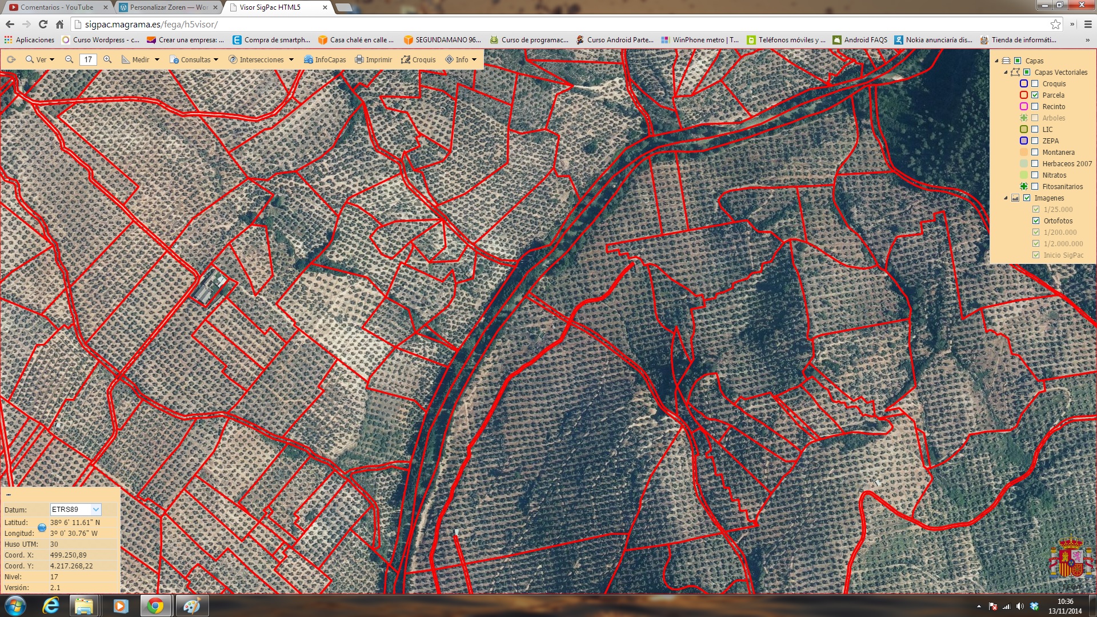The width and height of the screenshot is (1097, 617).
Task: Uncheck the Parcela layer checkbox
Action: 1035,95
